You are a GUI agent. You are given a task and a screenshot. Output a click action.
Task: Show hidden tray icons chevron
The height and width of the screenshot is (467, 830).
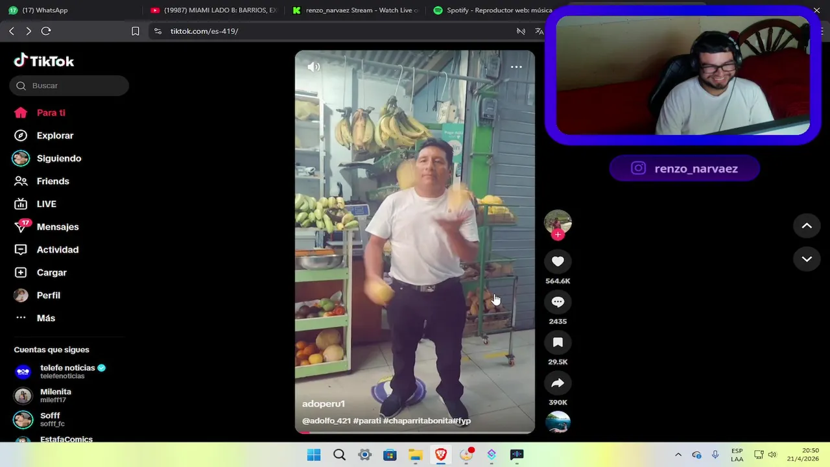pos(678,455)
